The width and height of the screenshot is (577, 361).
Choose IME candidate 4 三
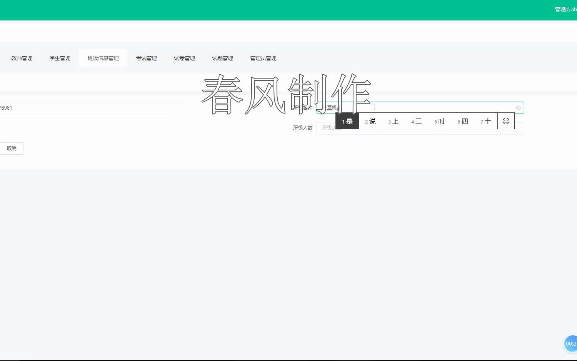click(x=417, y=121)
